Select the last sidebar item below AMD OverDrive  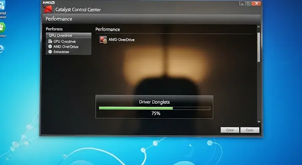coord(61,52)
